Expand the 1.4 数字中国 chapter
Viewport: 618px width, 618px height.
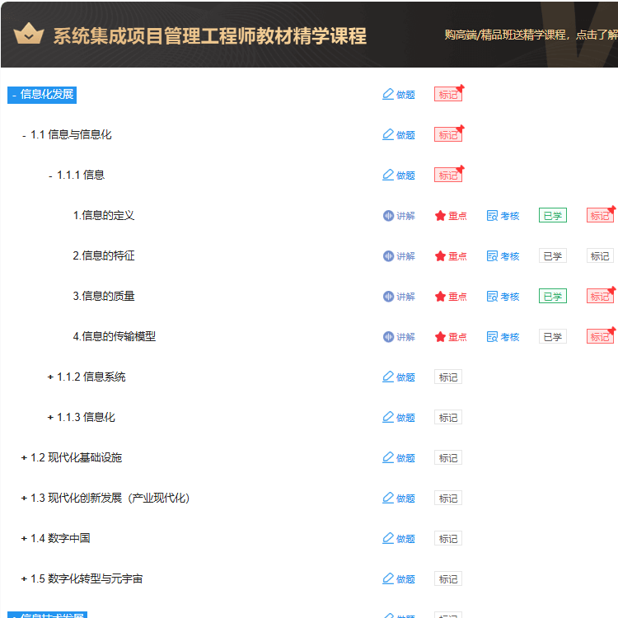[x=24, y=539]
